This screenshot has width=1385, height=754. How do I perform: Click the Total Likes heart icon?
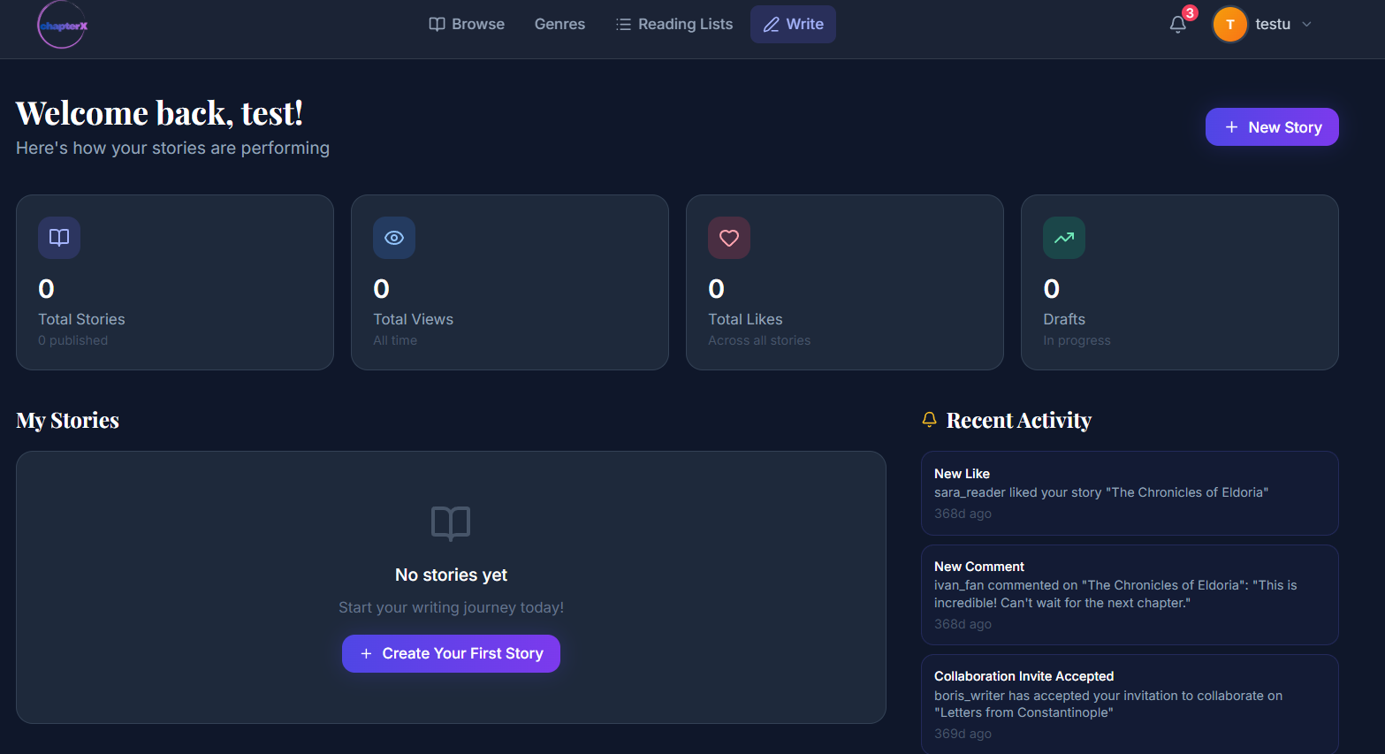click(729, 238)
